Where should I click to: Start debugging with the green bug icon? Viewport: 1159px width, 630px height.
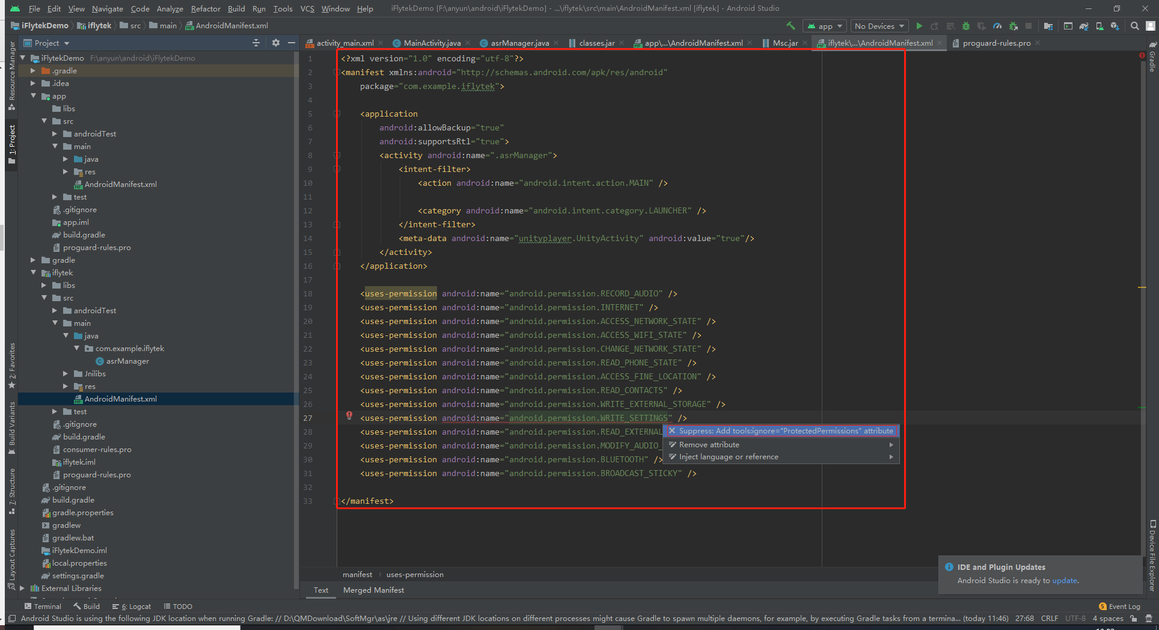(x=966, y=26)
